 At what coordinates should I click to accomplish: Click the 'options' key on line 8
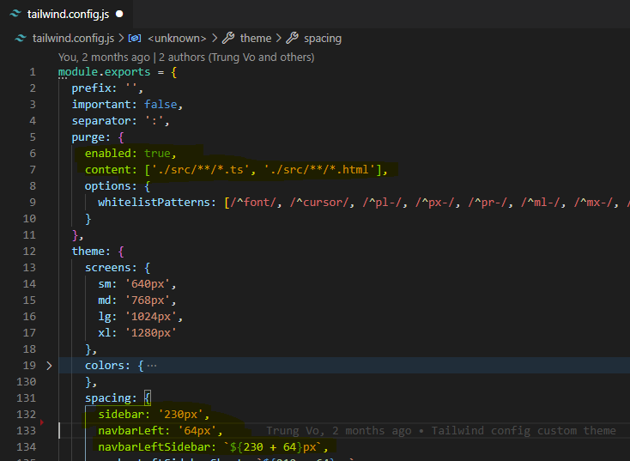pyautogui.click(x=107, y=186)
